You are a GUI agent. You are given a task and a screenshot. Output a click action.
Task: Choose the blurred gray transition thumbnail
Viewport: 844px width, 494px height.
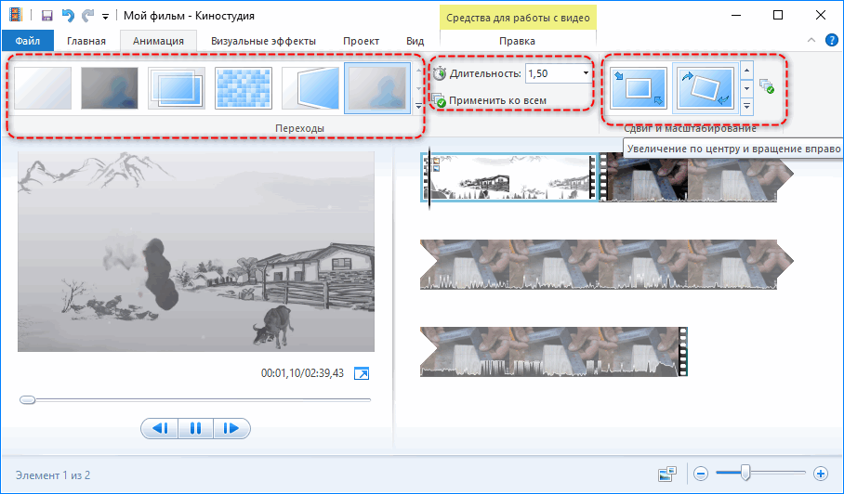click(x=110, y=88)
